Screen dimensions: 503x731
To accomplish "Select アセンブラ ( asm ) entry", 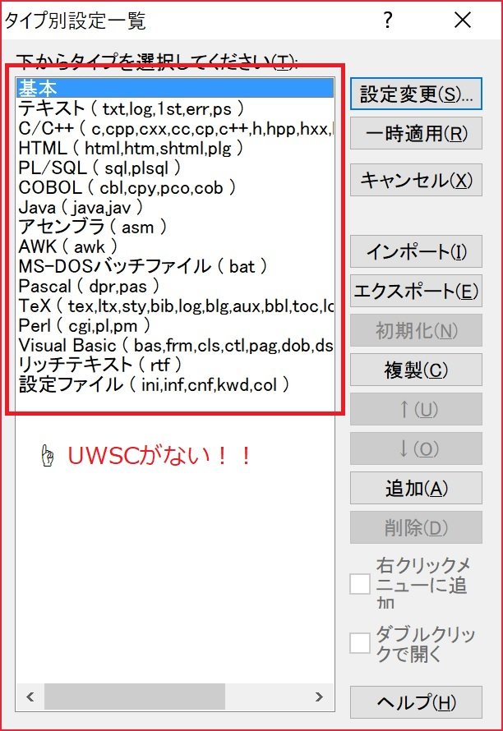I will pos(175,227).
